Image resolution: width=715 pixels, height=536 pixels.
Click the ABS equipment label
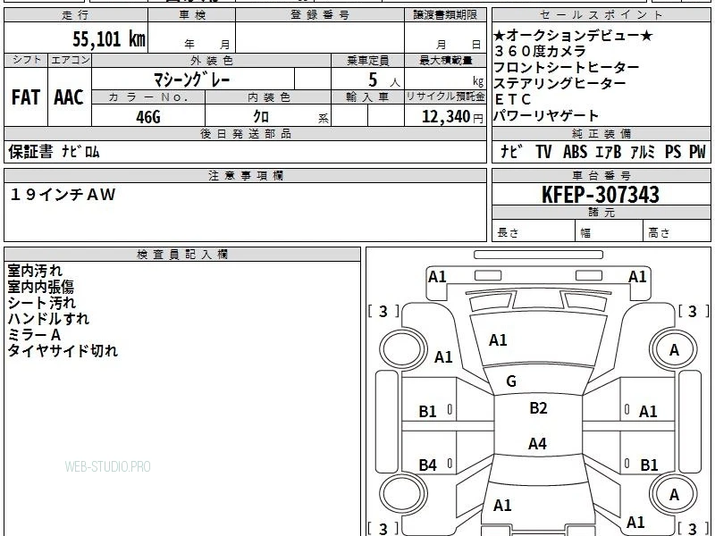(575, 152)
